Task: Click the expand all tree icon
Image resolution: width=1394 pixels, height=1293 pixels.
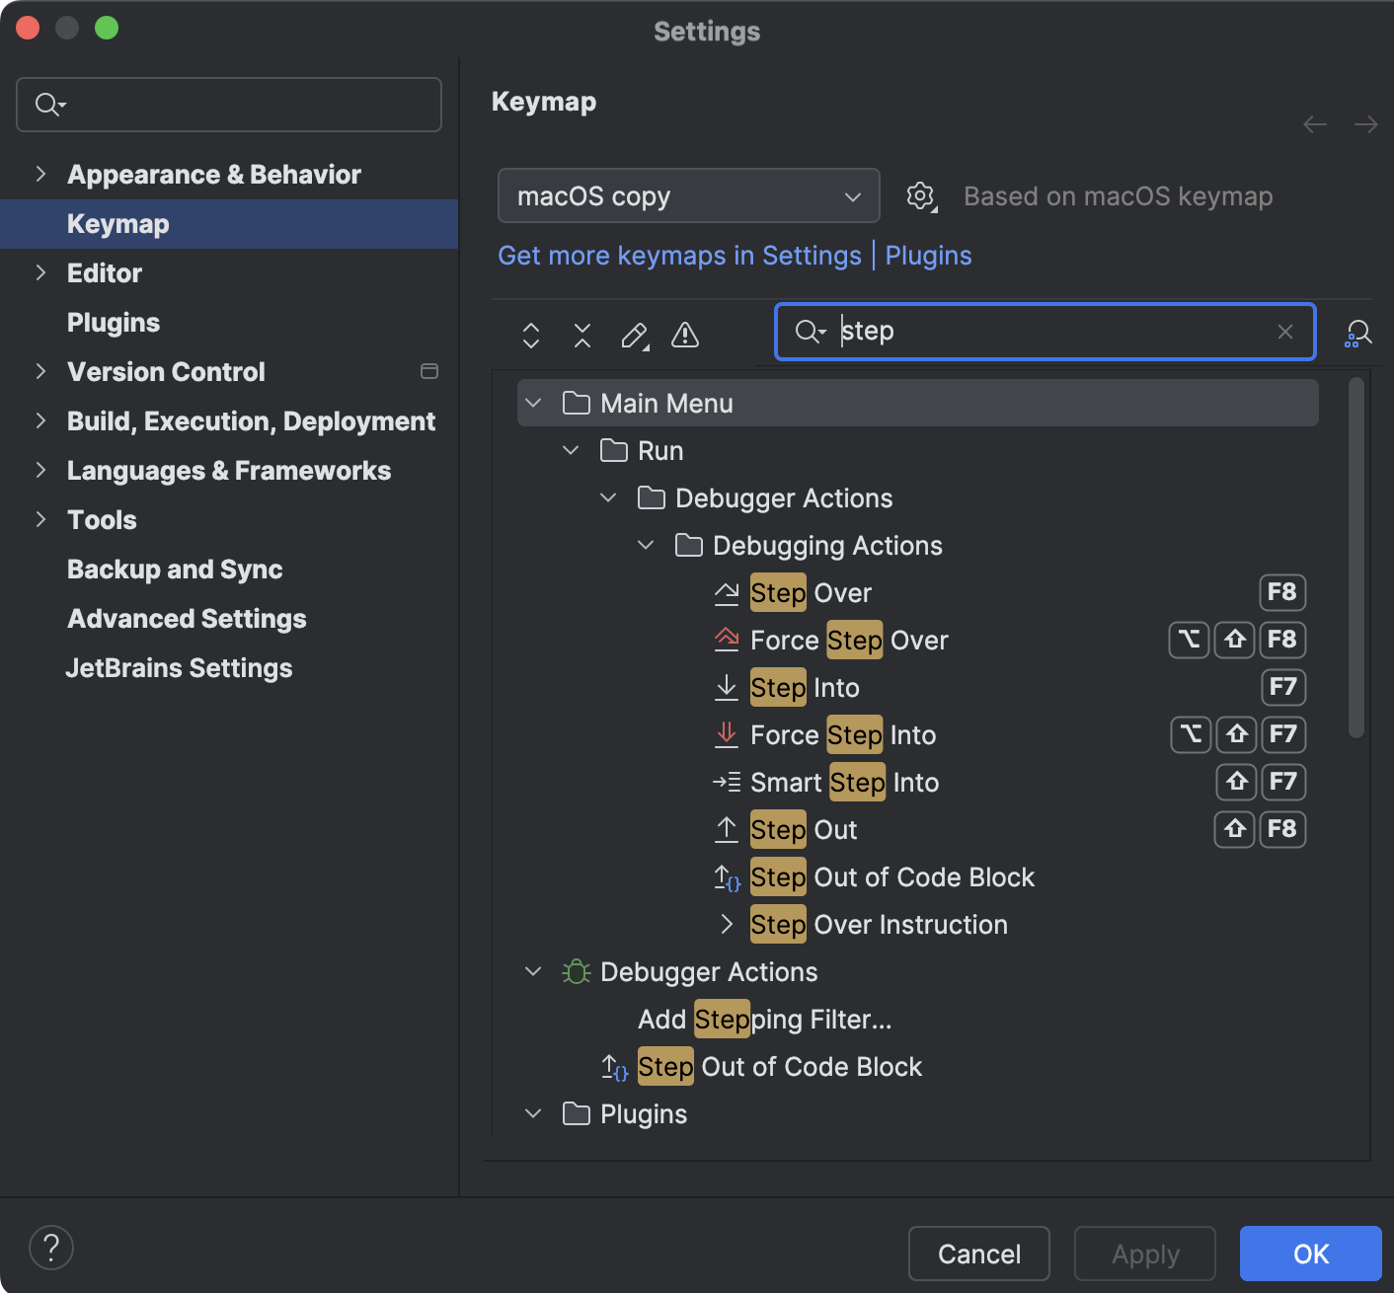Action: (530, 336)
